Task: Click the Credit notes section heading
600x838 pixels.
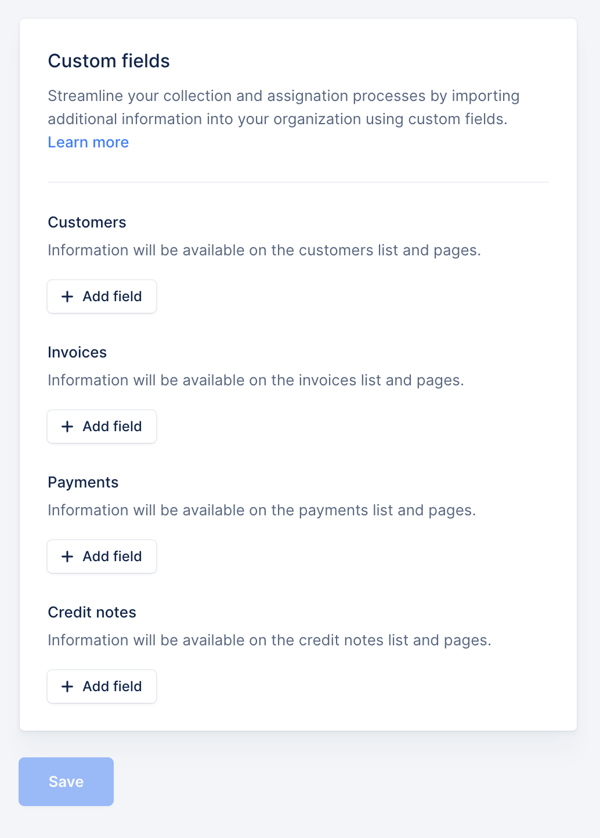Action: click(x=92, y=612)
